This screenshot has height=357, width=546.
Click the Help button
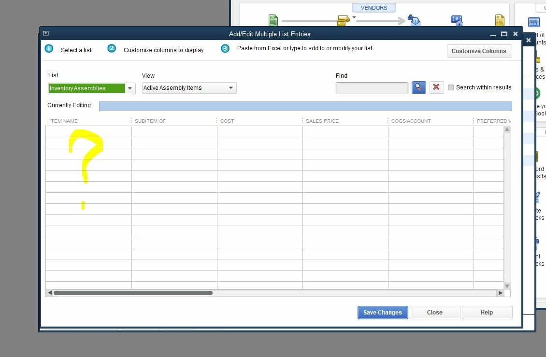(487, 313)
